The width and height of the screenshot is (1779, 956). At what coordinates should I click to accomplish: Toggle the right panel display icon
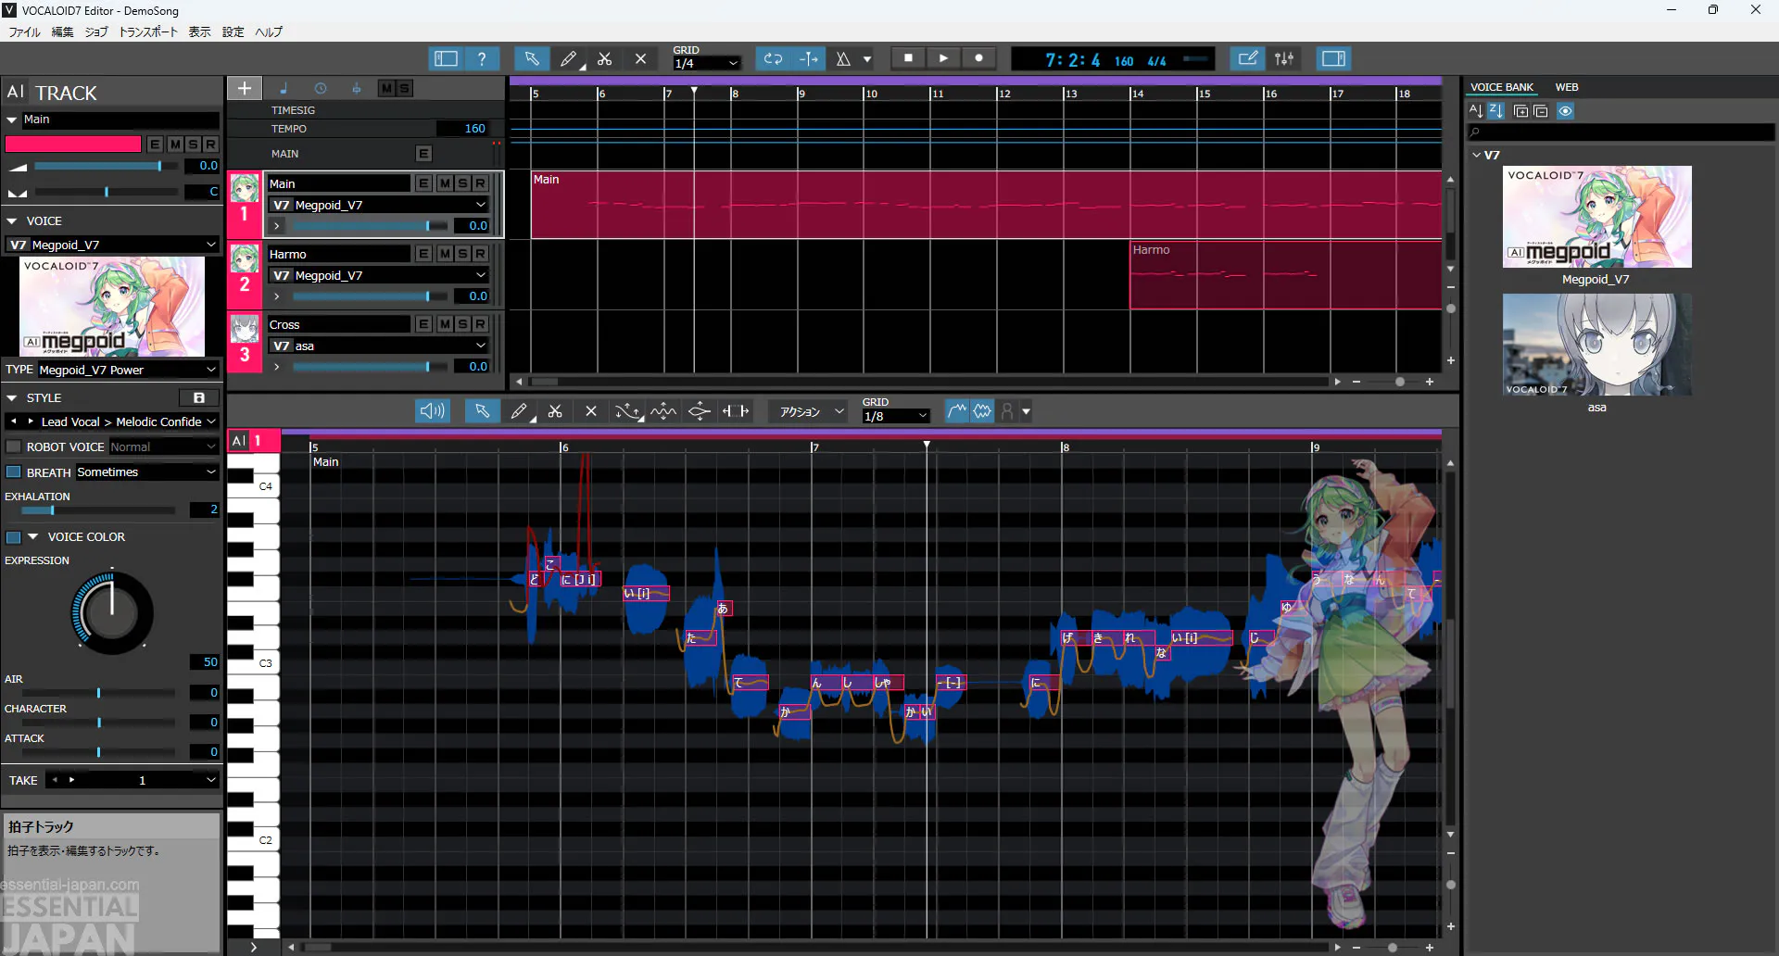(x=1333, y=58)
